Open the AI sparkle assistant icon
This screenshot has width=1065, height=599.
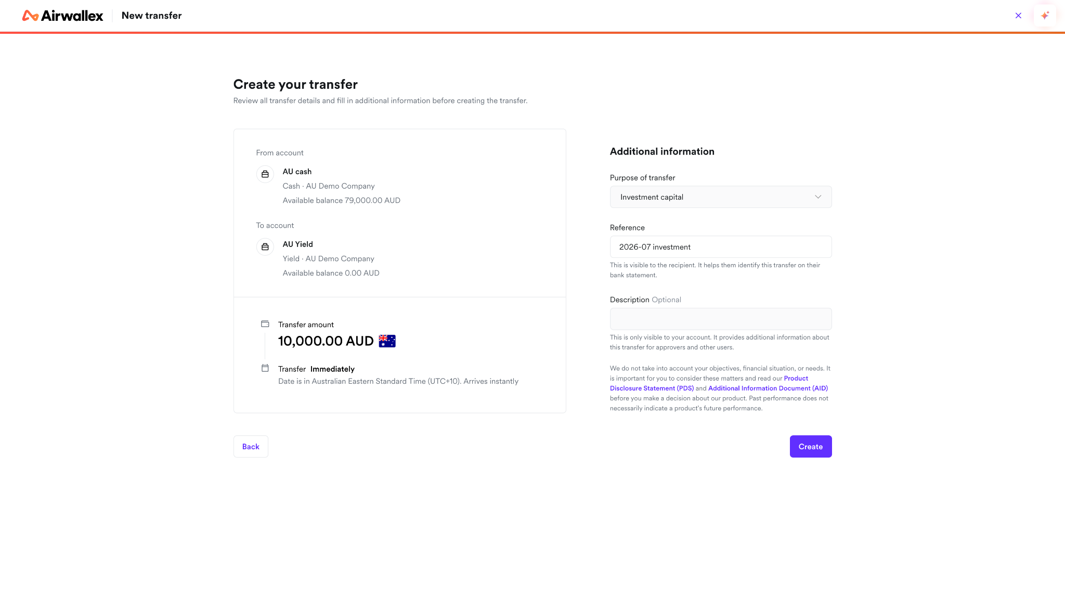(x=1045, y=16)
